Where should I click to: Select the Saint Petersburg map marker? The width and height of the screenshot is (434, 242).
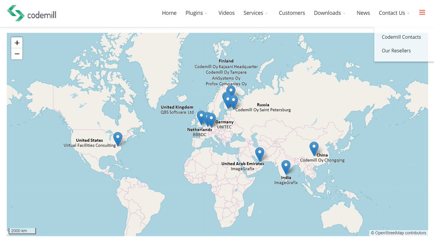[233, 102]
